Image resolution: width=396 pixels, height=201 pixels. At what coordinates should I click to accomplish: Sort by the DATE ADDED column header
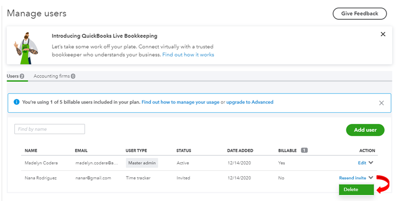click(x=240, y=151)
